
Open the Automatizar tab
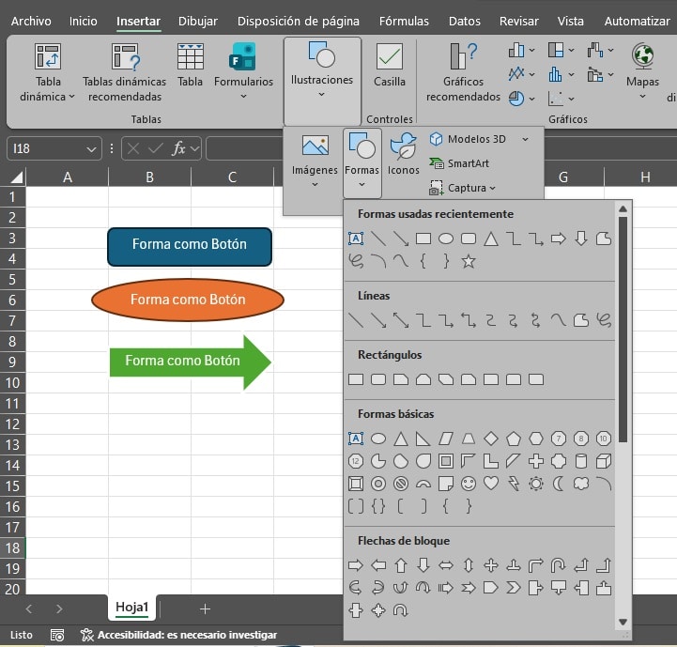pos(637,22)
